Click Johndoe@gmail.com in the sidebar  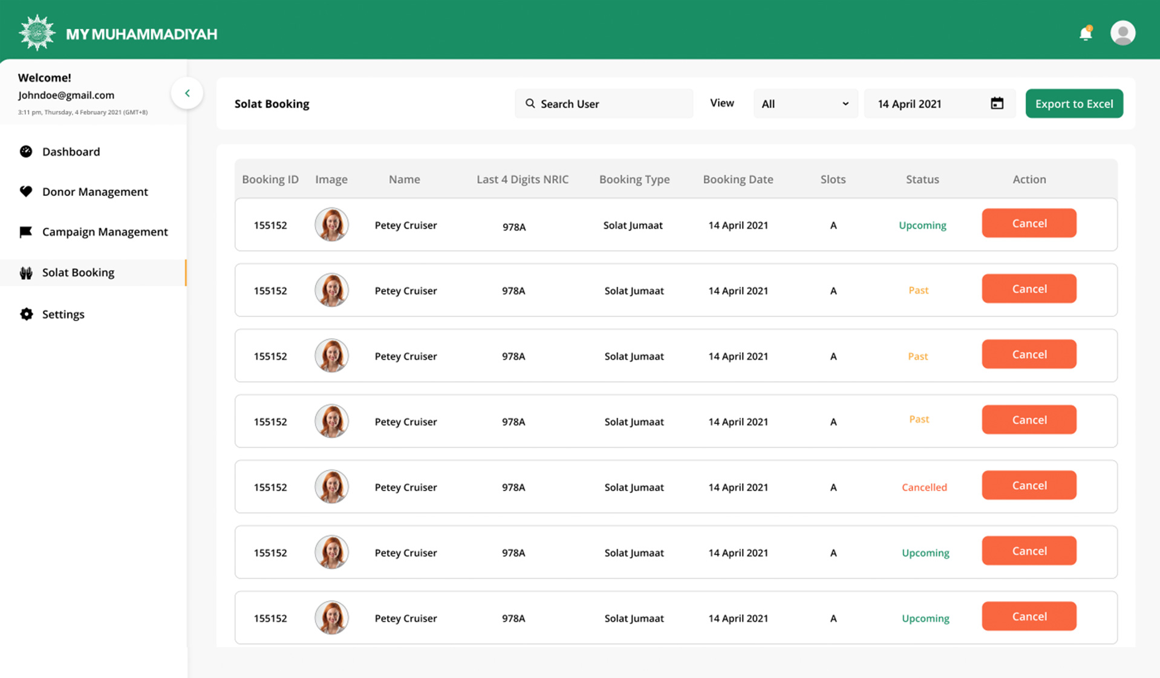pos(66,95)
